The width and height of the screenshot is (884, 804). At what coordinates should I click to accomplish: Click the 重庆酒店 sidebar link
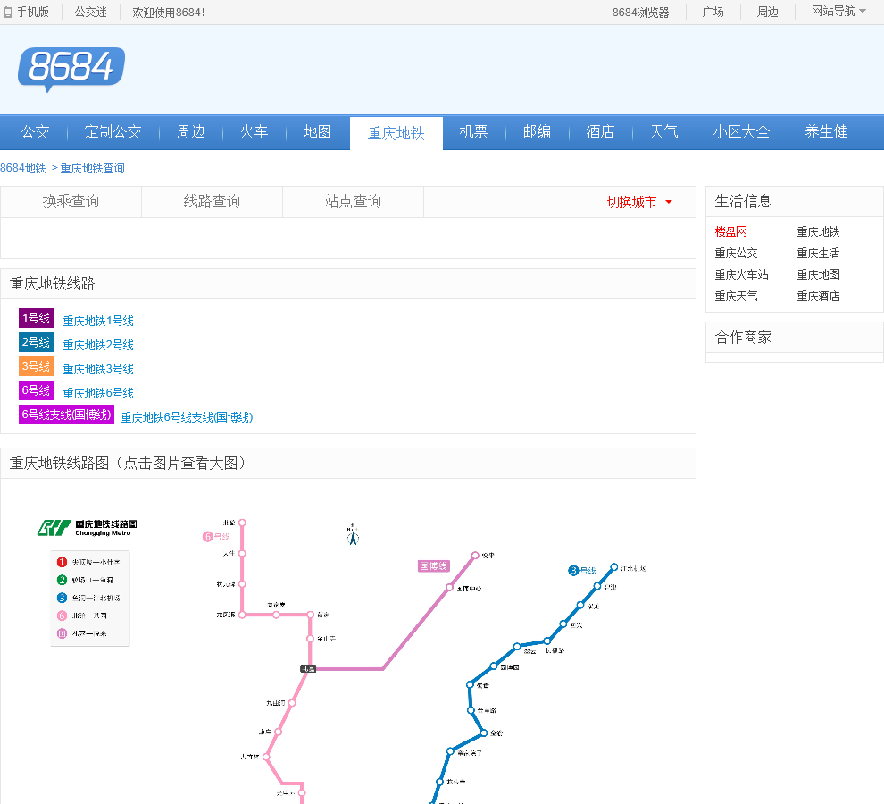coord(818,297)
